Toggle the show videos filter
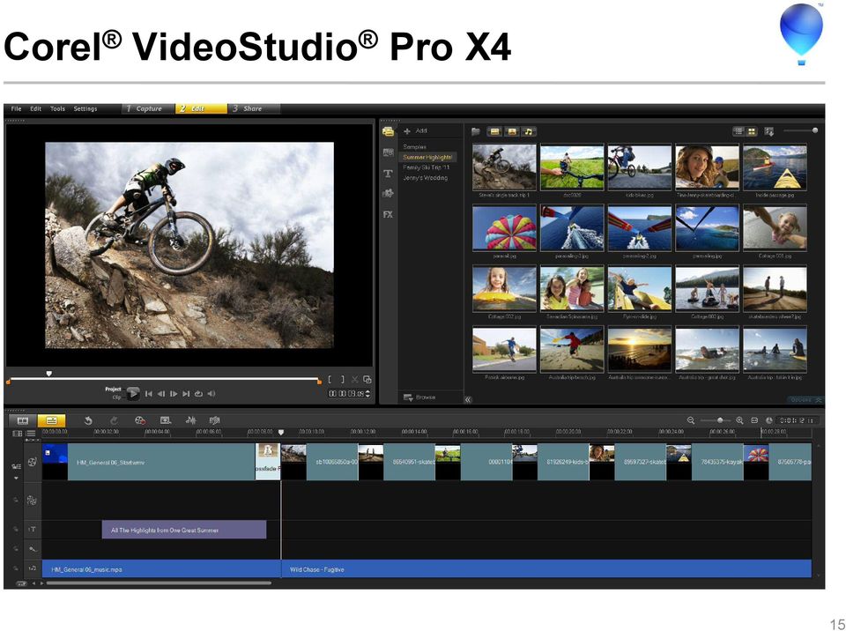 [494, 131]
